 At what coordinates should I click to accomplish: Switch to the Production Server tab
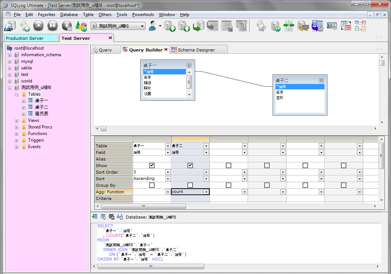[24, 38]
